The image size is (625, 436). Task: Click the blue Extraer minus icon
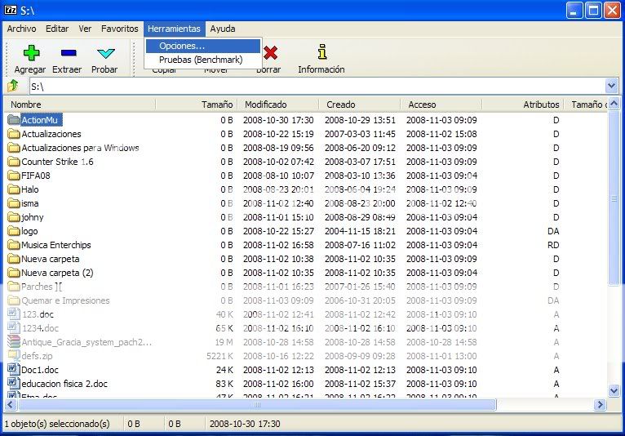tap(69, 52)
